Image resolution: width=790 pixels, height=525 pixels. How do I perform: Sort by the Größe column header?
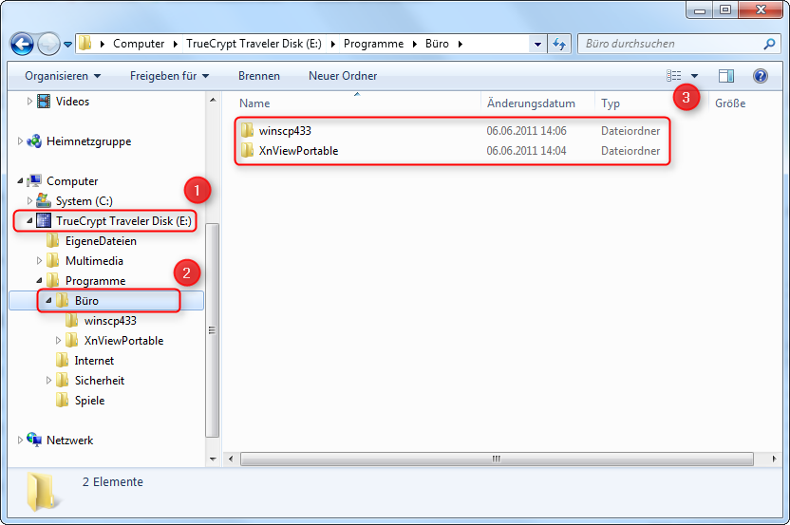(730, 103)
